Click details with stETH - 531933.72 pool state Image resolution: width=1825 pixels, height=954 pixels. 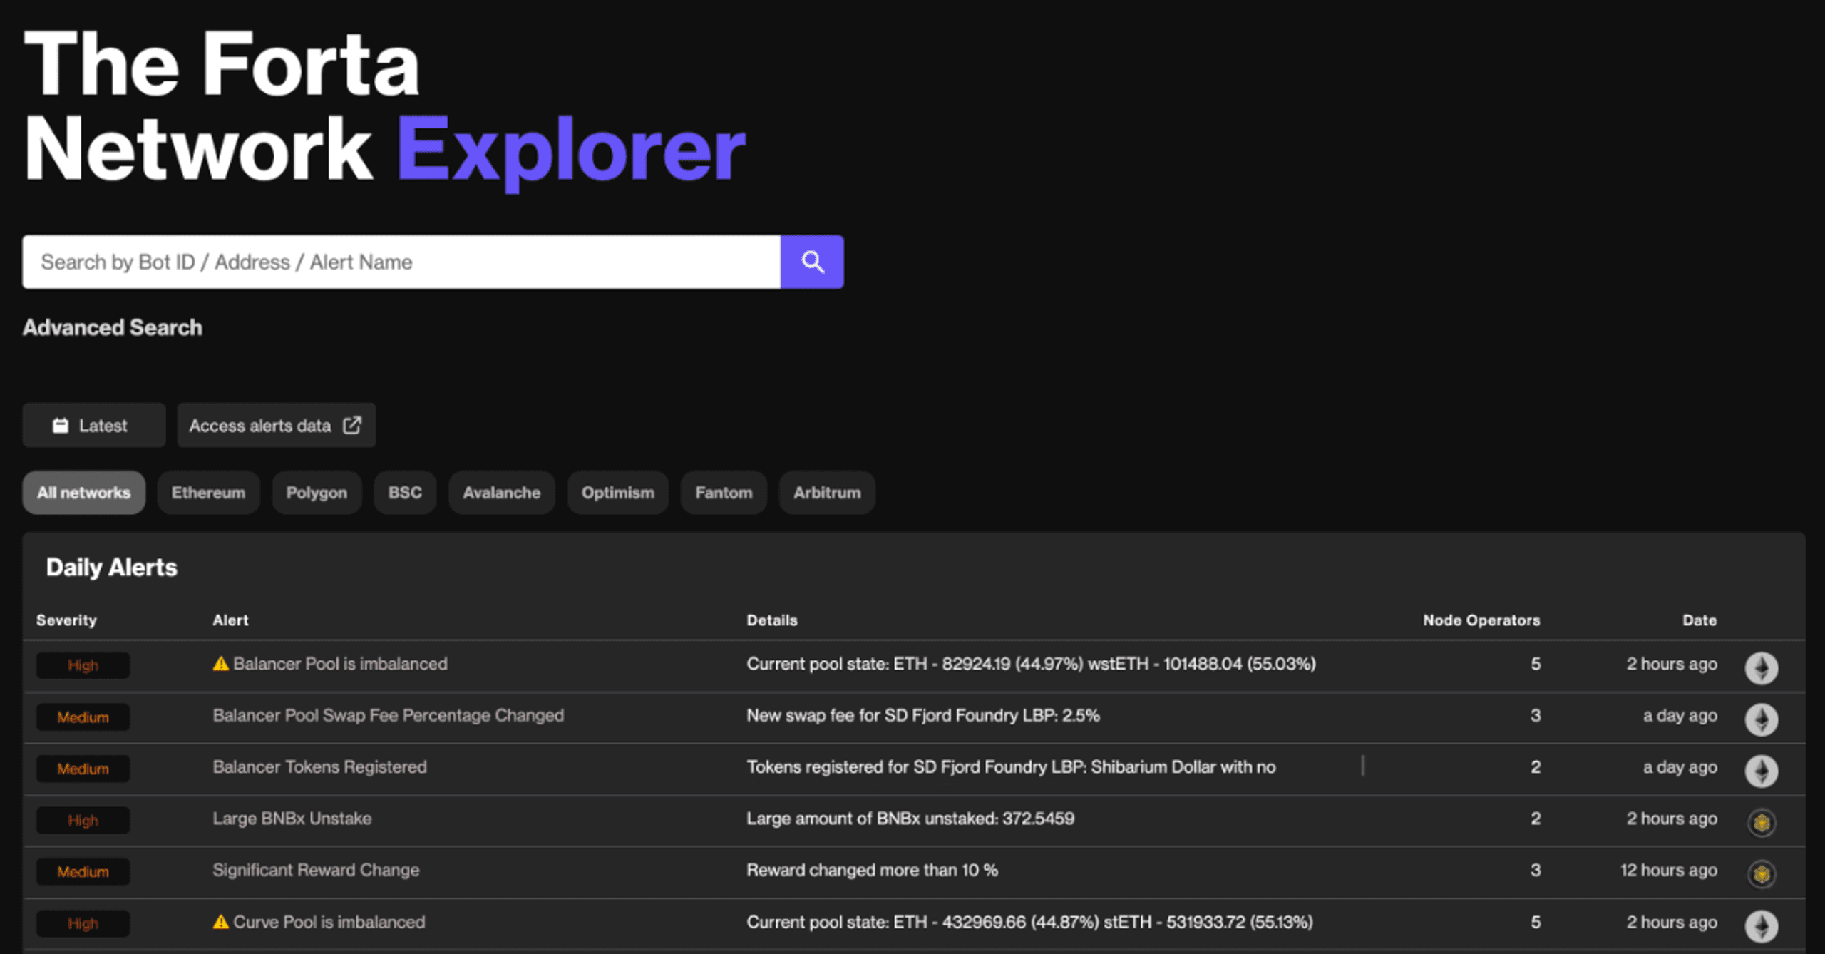coord(1029,922)
